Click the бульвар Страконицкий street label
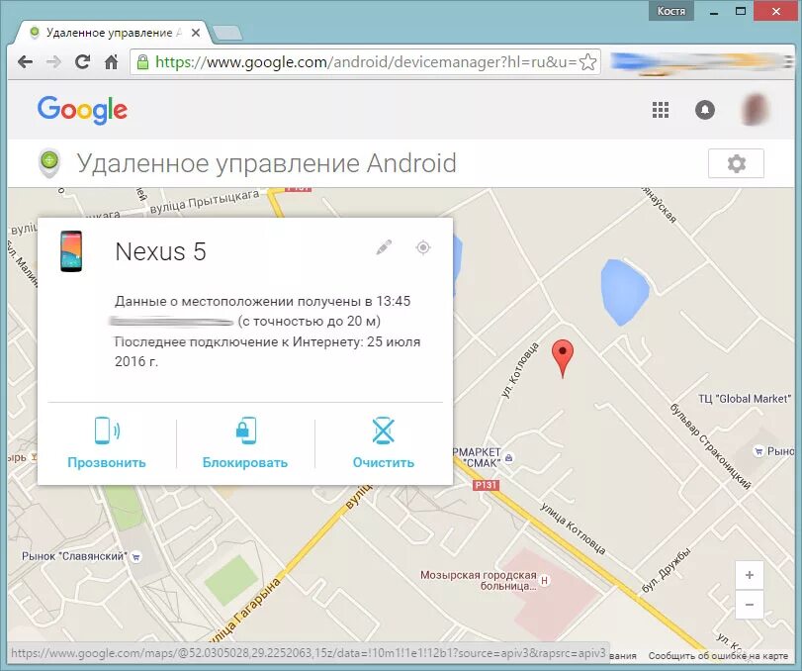The width and height of the screenshot is (802, 671). (711, 445)
